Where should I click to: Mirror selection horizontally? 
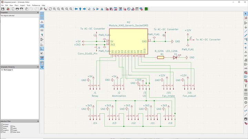(x=102, y=9)
